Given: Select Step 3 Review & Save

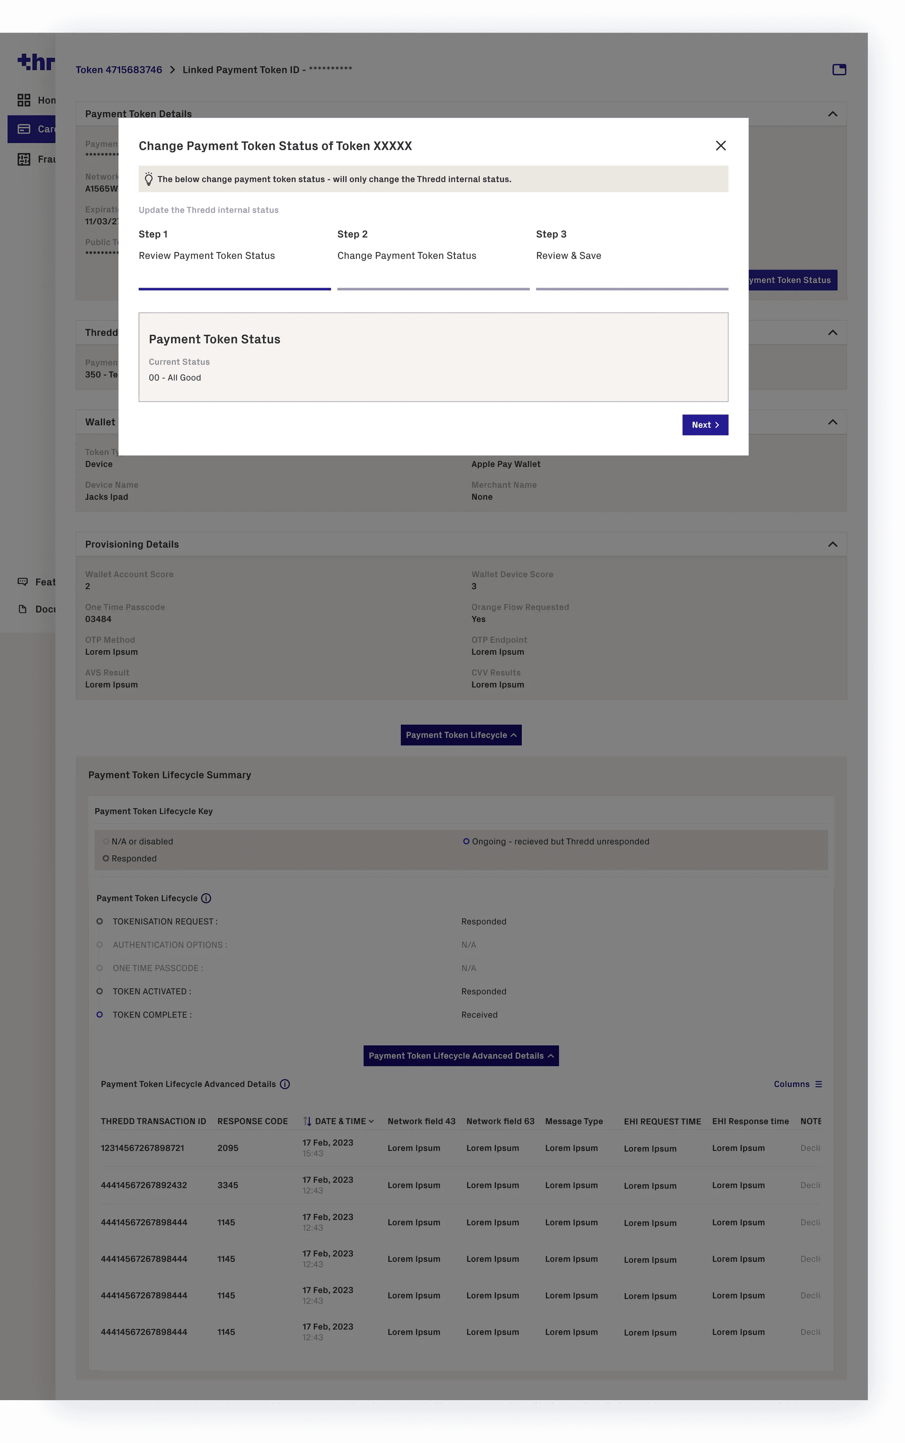Looking at the screenshot, I should (568, 255).
